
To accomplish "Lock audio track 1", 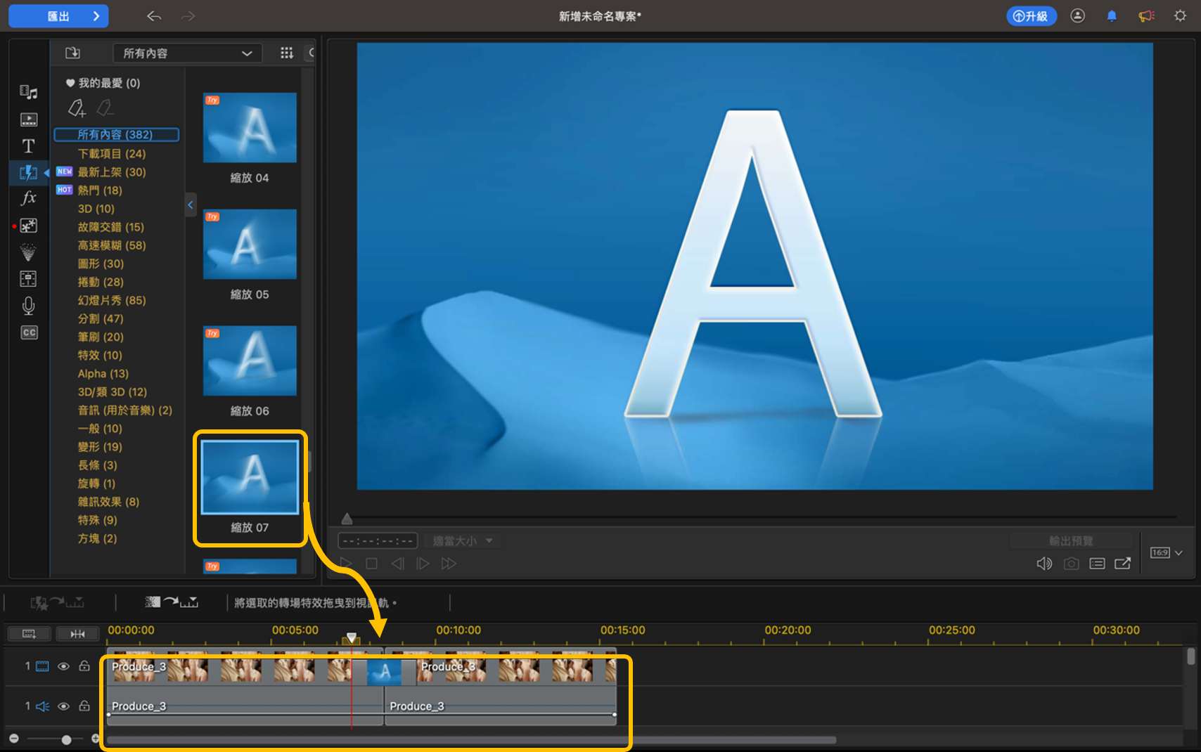I will coord(84,706).
